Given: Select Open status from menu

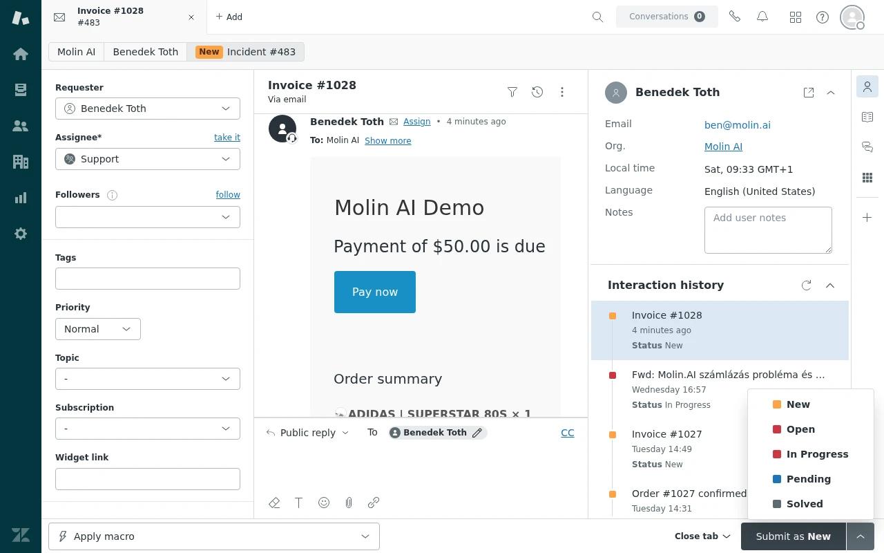Looking at the screenshot, I should (x=811, y=429).
